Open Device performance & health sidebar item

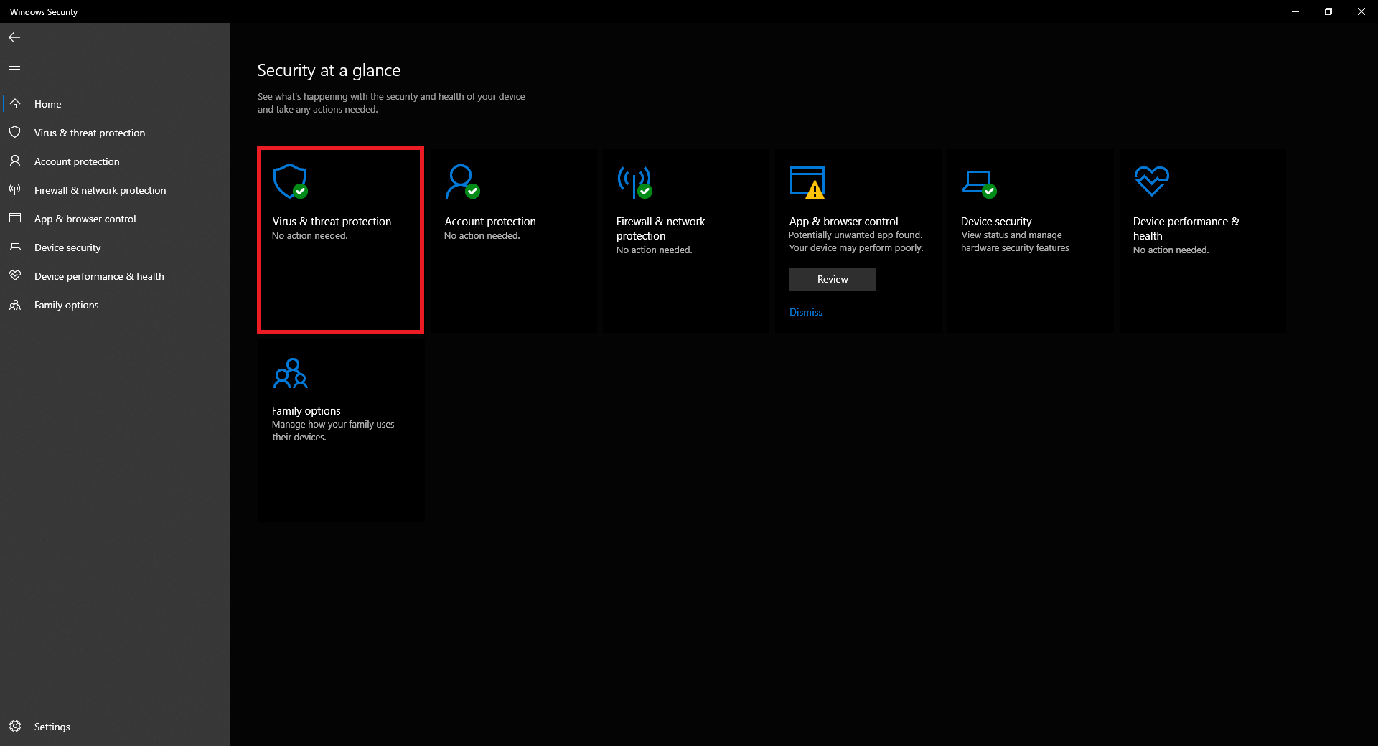[x=99, y=276]
